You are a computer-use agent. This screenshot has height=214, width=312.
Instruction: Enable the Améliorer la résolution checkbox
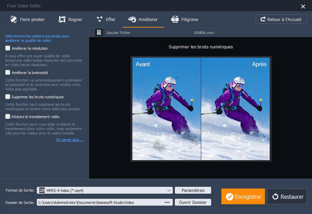tap(7, 48)
